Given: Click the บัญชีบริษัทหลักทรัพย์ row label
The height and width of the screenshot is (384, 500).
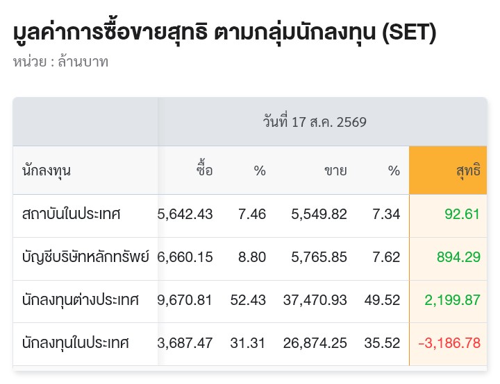Looking at the screenshot, I should coord(85,256).
